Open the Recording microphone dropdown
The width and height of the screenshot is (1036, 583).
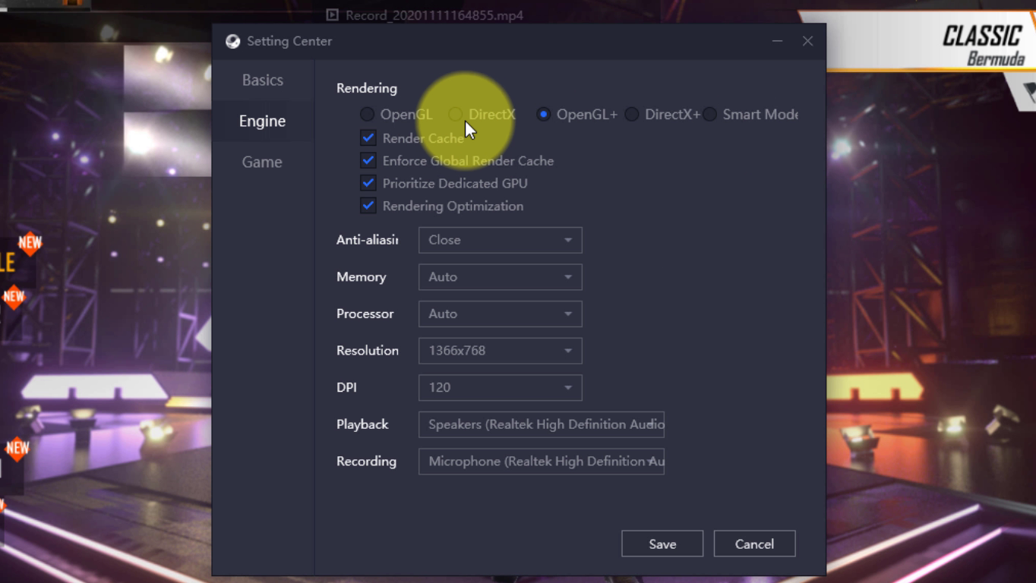(541, 462)
